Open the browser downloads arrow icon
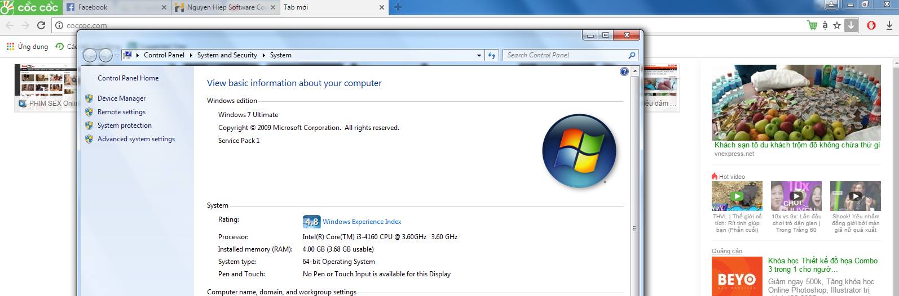Viewport: 899px width, 296px height. 889,25
